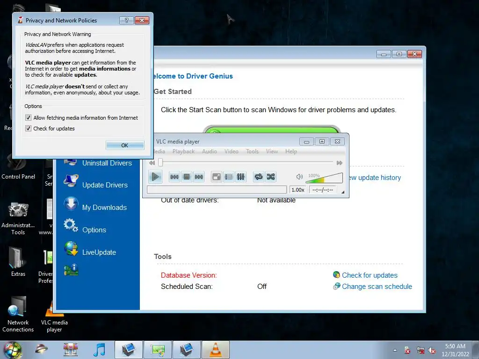The height and width of the screenshot is (359, 479).
Task: Click the VLC play button
Action: (x=155, y=176)
